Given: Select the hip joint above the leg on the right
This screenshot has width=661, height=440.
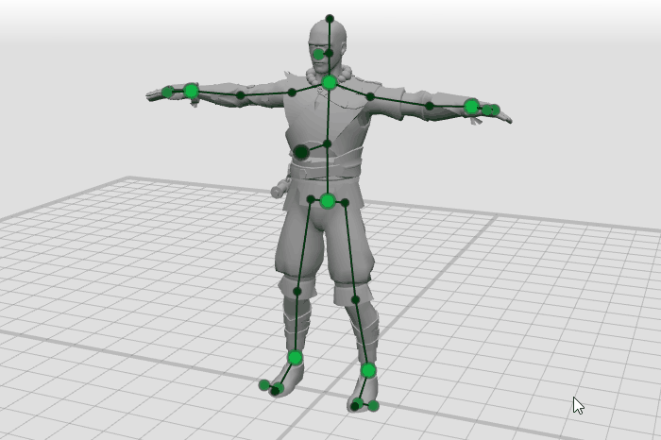Looking at the screenshot, I should (x=345, y=203).
